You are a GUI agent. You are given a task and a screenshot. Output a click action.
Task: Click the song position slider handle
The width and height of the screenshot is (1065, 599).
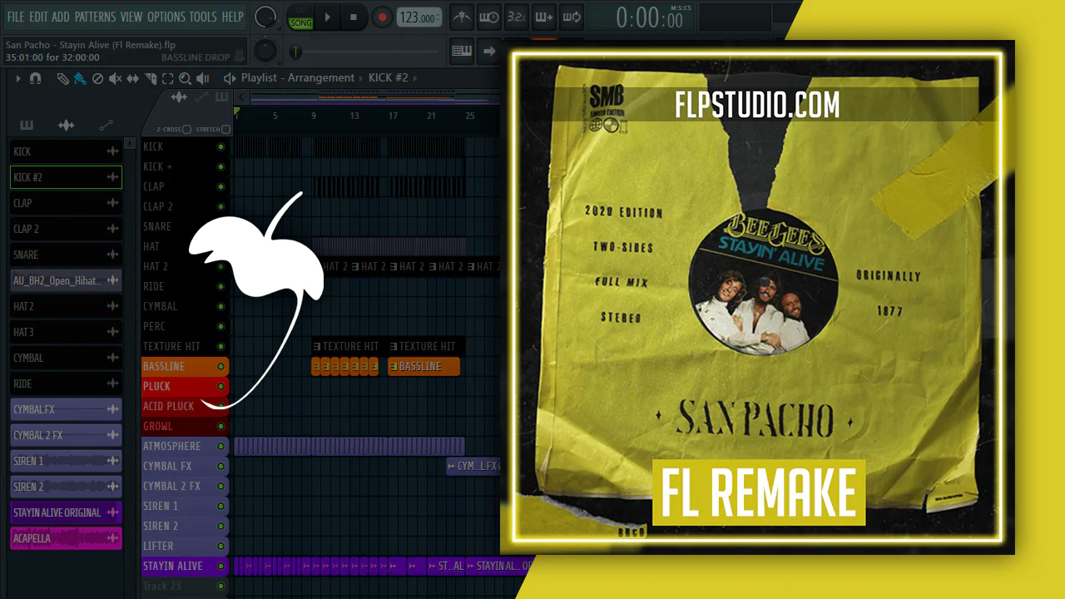coord(295,52)
